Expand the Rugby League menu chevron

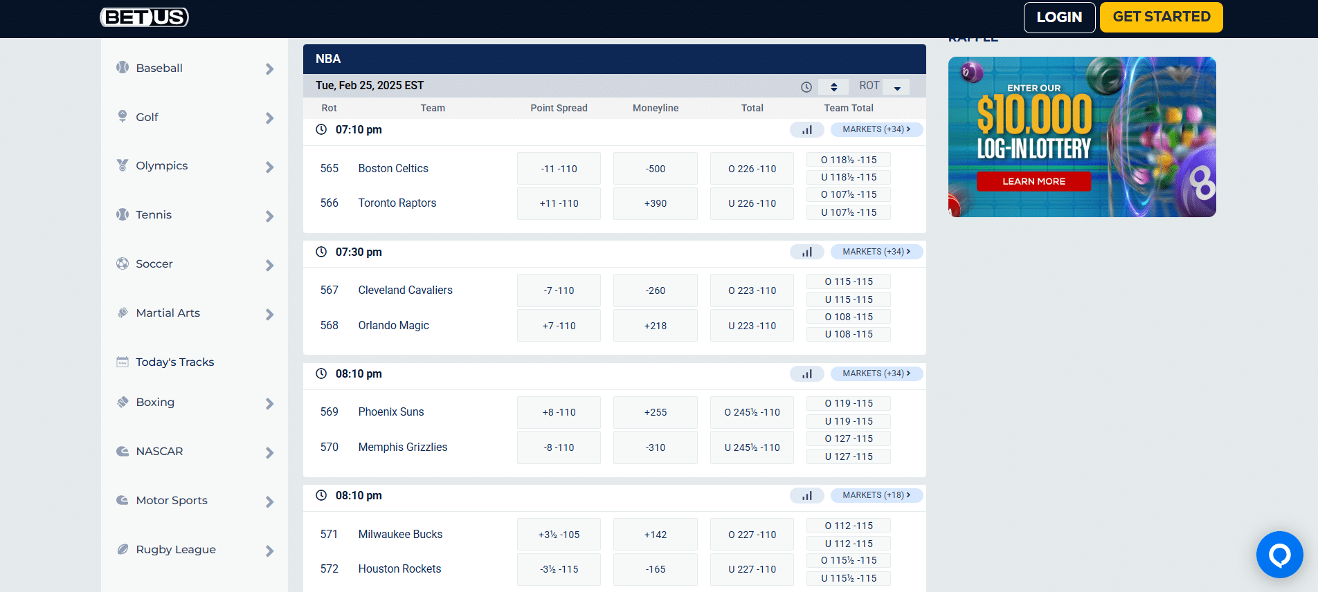tap(269, 551)
